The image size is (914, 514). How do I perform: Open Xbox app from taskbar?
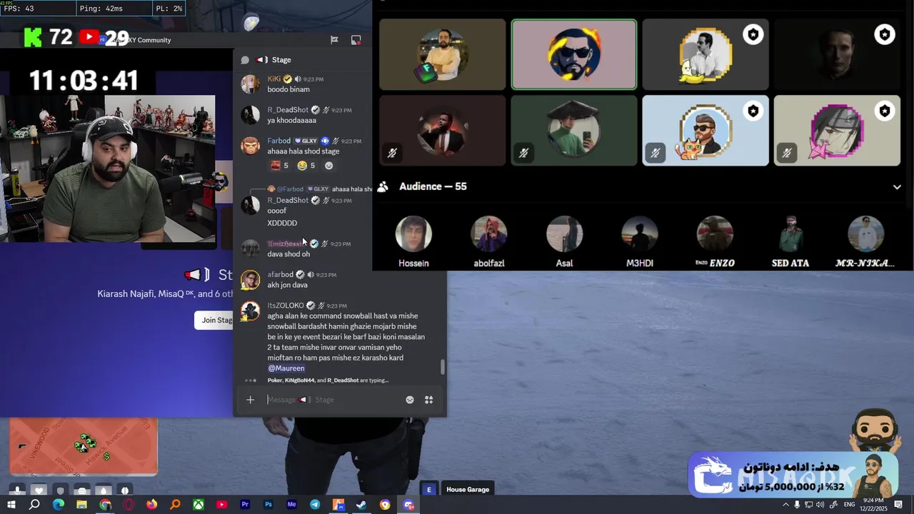[x=199, y=505]
